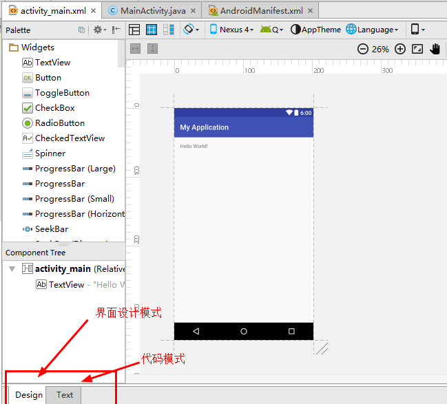The width and height of the screenshot is (447, 404).
Task: Click the recents square button in preview
Action: pyautogui.click(x=291, y=331)
